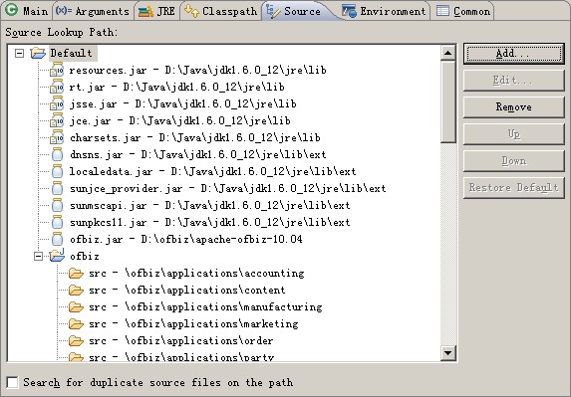Click the sunmscapi.jar jar icon
Viewport: 571px width, 397px height.
click(57, 205)
